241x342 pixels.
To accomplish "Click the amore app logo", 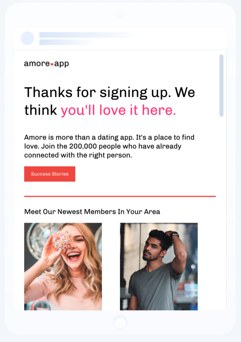I will click(46, 64).
